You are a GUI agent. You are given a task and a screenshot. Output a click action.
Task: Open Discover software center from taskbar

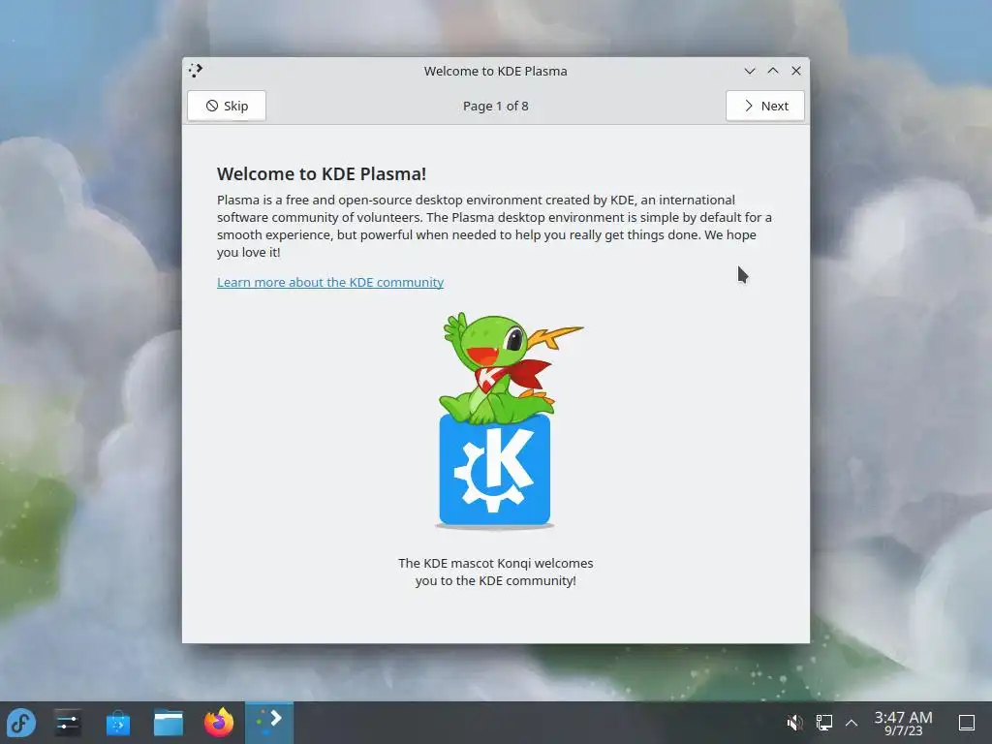117,723
